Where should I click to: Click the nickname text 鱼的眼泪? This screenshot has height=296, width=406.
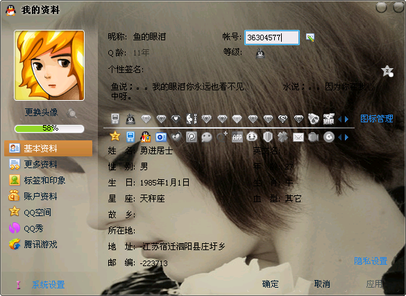tap(149, 37)
